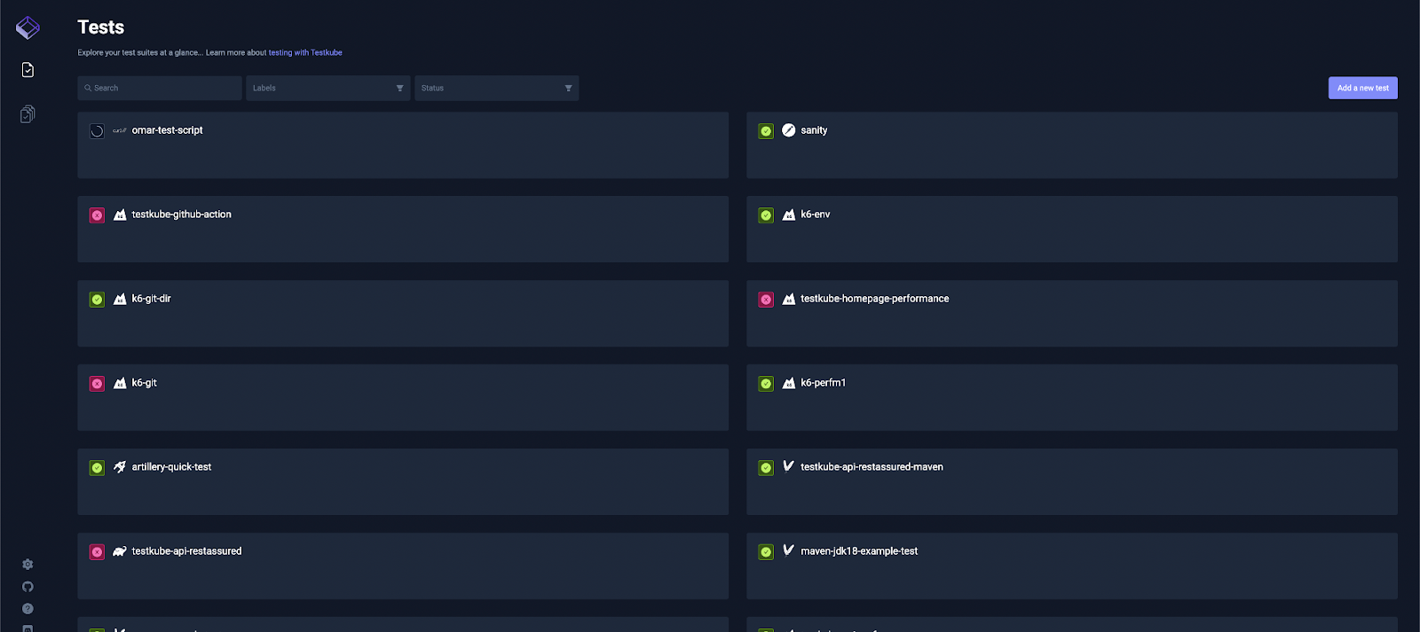Click the Maven icon beside maven-jdk18-example-test
Image resolution: width=1420 pixels, height=632 pixels.
(788, 550)
